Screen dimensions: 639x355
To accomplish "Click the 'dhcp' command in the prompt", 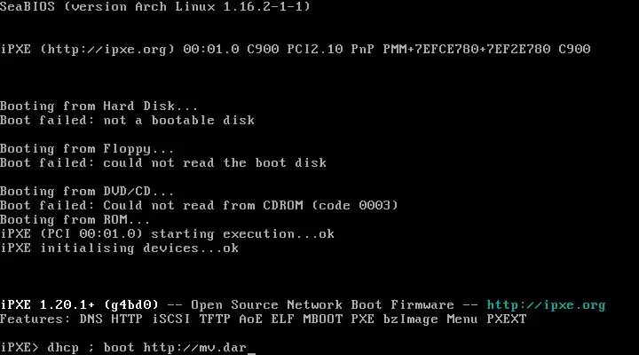I will coord(63,348).
